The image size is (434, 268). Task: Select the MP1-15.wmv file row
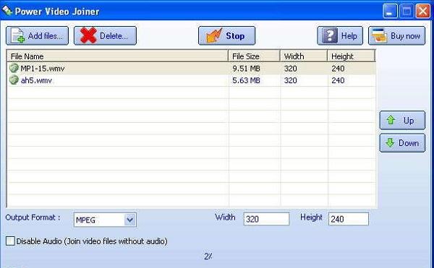191,68
